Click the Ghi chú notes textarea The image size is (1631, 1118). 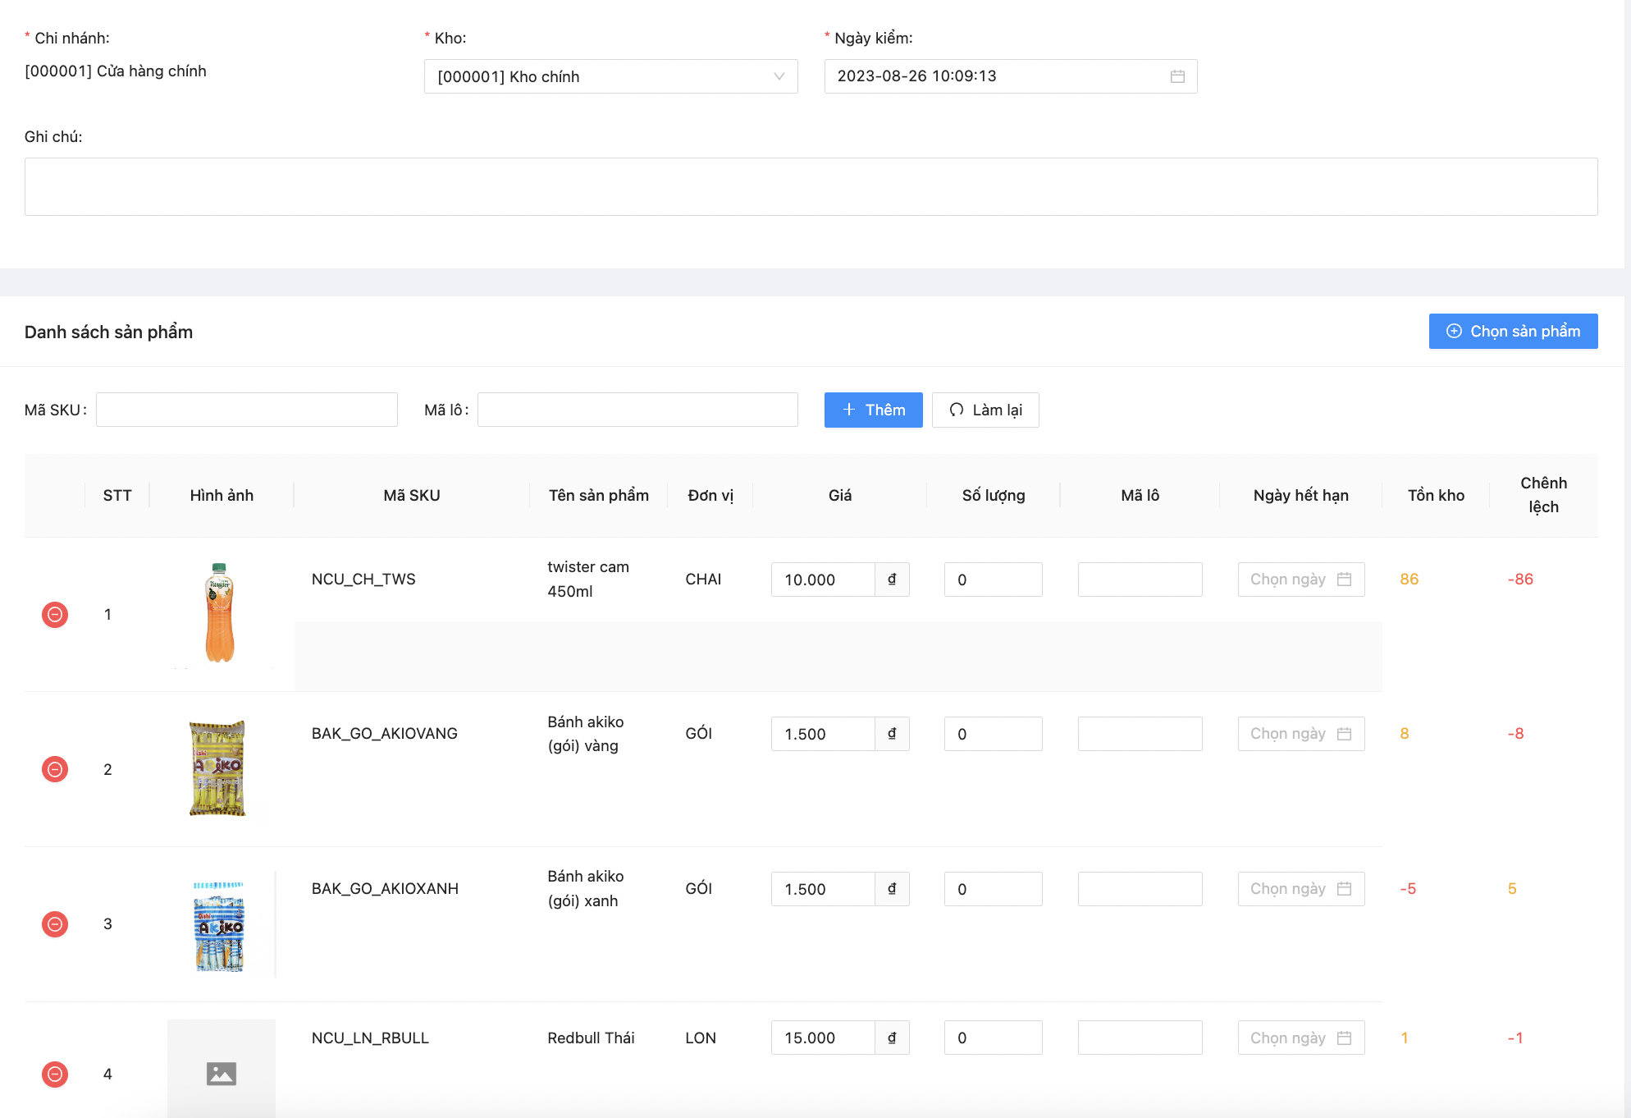click(x=811, y=187)
